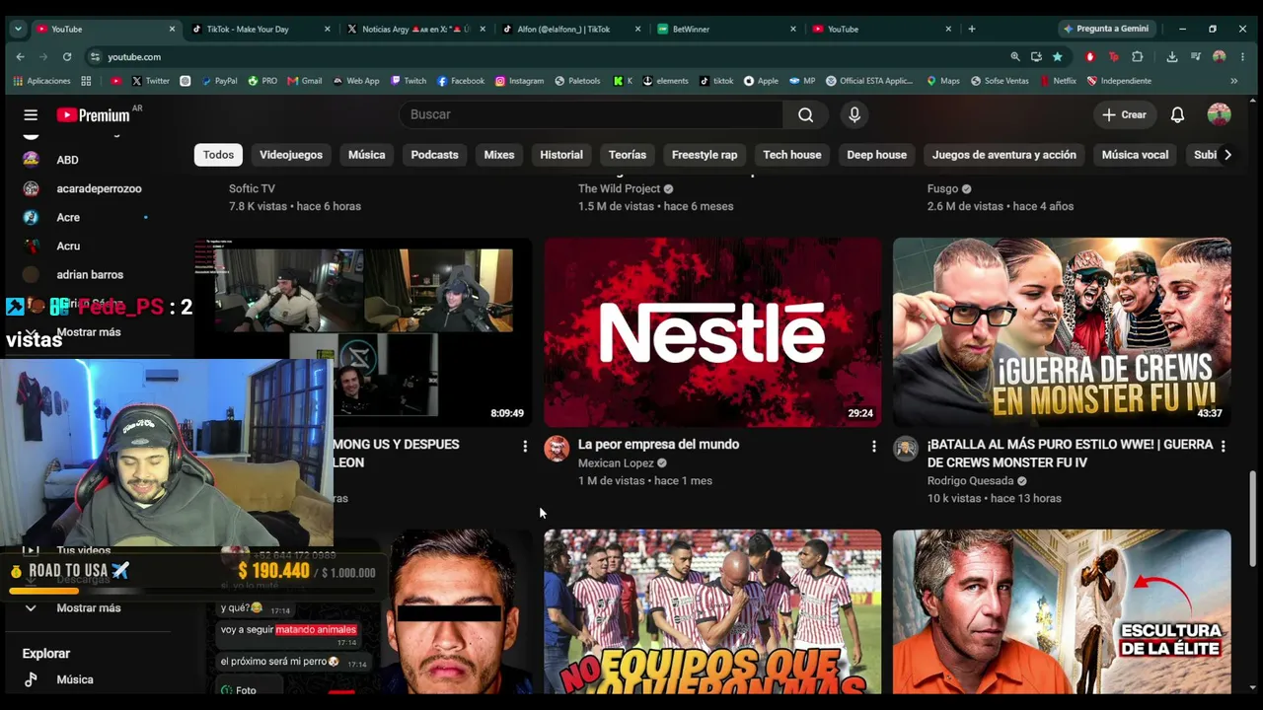
Task: Open YouTube notifications bell
Action: pyautogui.click(x=1177, y=115)
